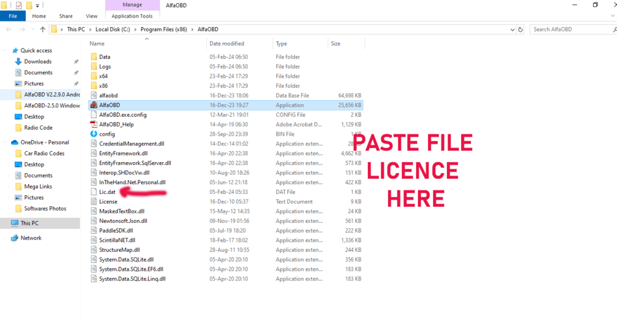Click the OneDrive cloud icon
The width and height of the screenshot is (617, 323).
15,142
